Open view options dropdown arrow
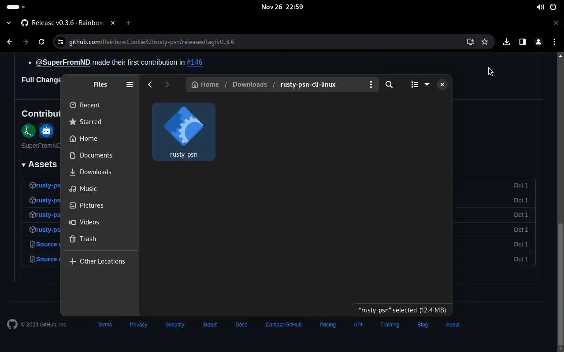The image size is (564, 352). (427, 84)
